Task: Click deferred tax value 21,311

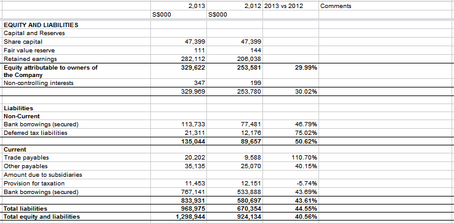Action: 179,133
